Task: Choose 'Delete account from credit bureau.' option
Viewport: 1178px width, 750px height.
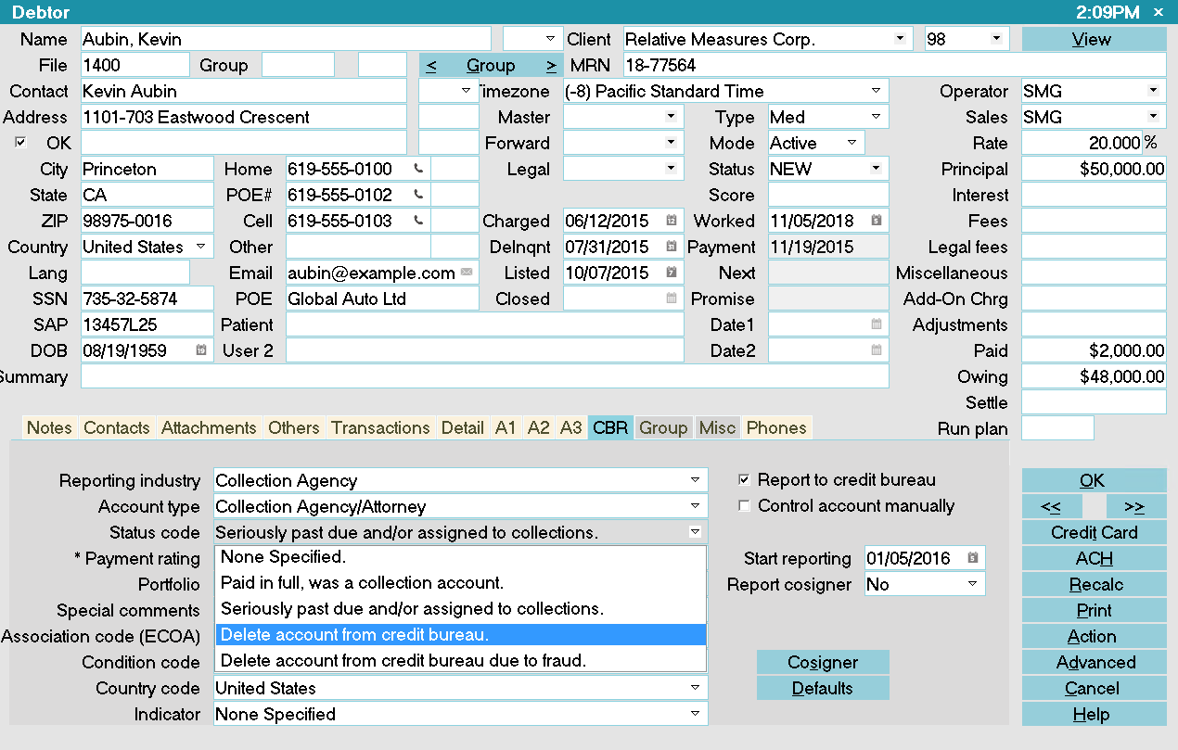Action: coord(460,635)
